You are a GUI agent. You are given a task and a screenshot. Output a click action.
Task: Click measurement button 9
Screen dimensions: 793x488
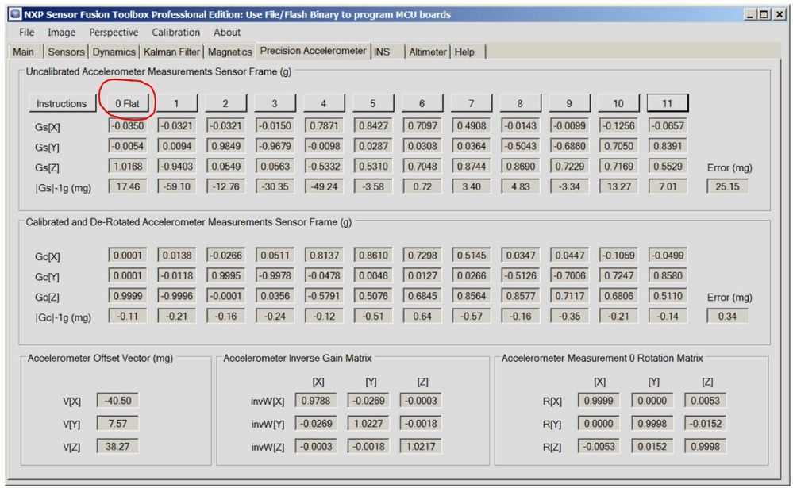tap(569, 103)
